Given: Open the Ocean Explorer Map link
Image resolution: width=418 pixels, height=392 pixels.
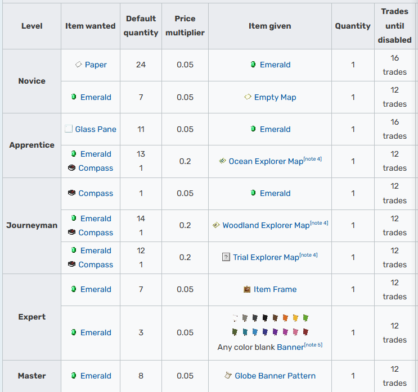Looking at the screenshot, I should tap(266, 161).
